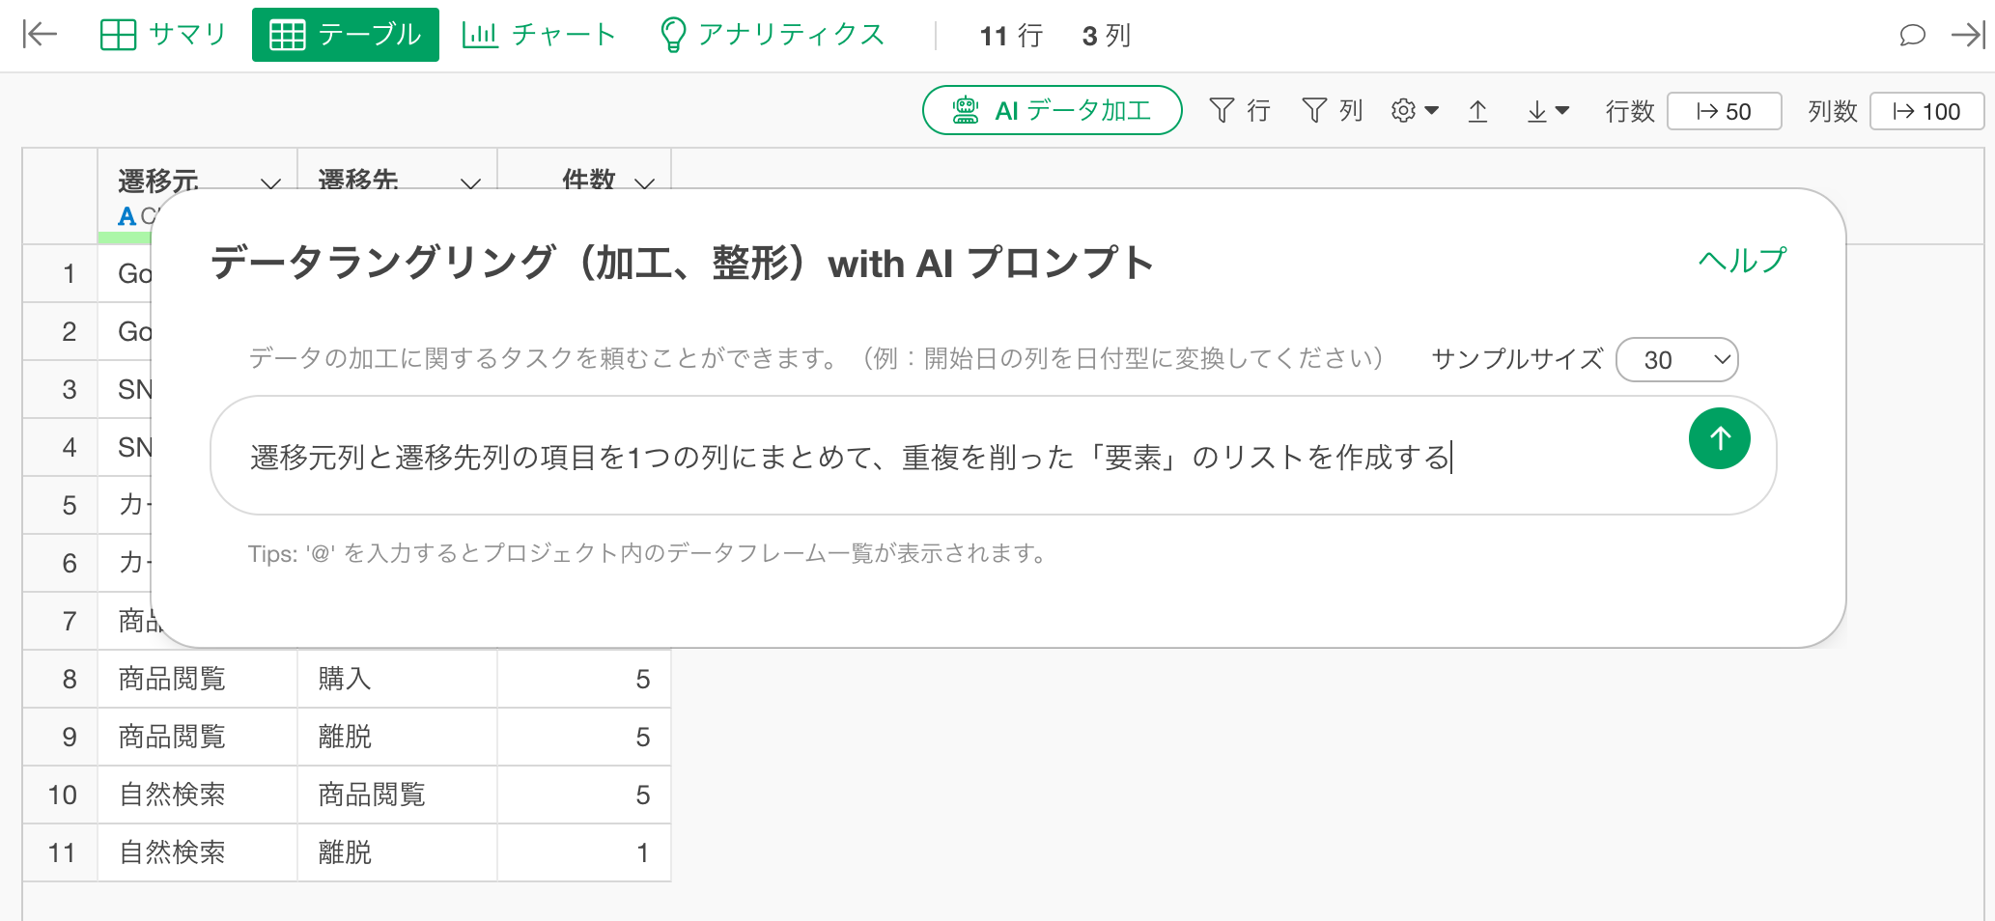
Task: Click the テーブル tab
Action: (346, 35)
